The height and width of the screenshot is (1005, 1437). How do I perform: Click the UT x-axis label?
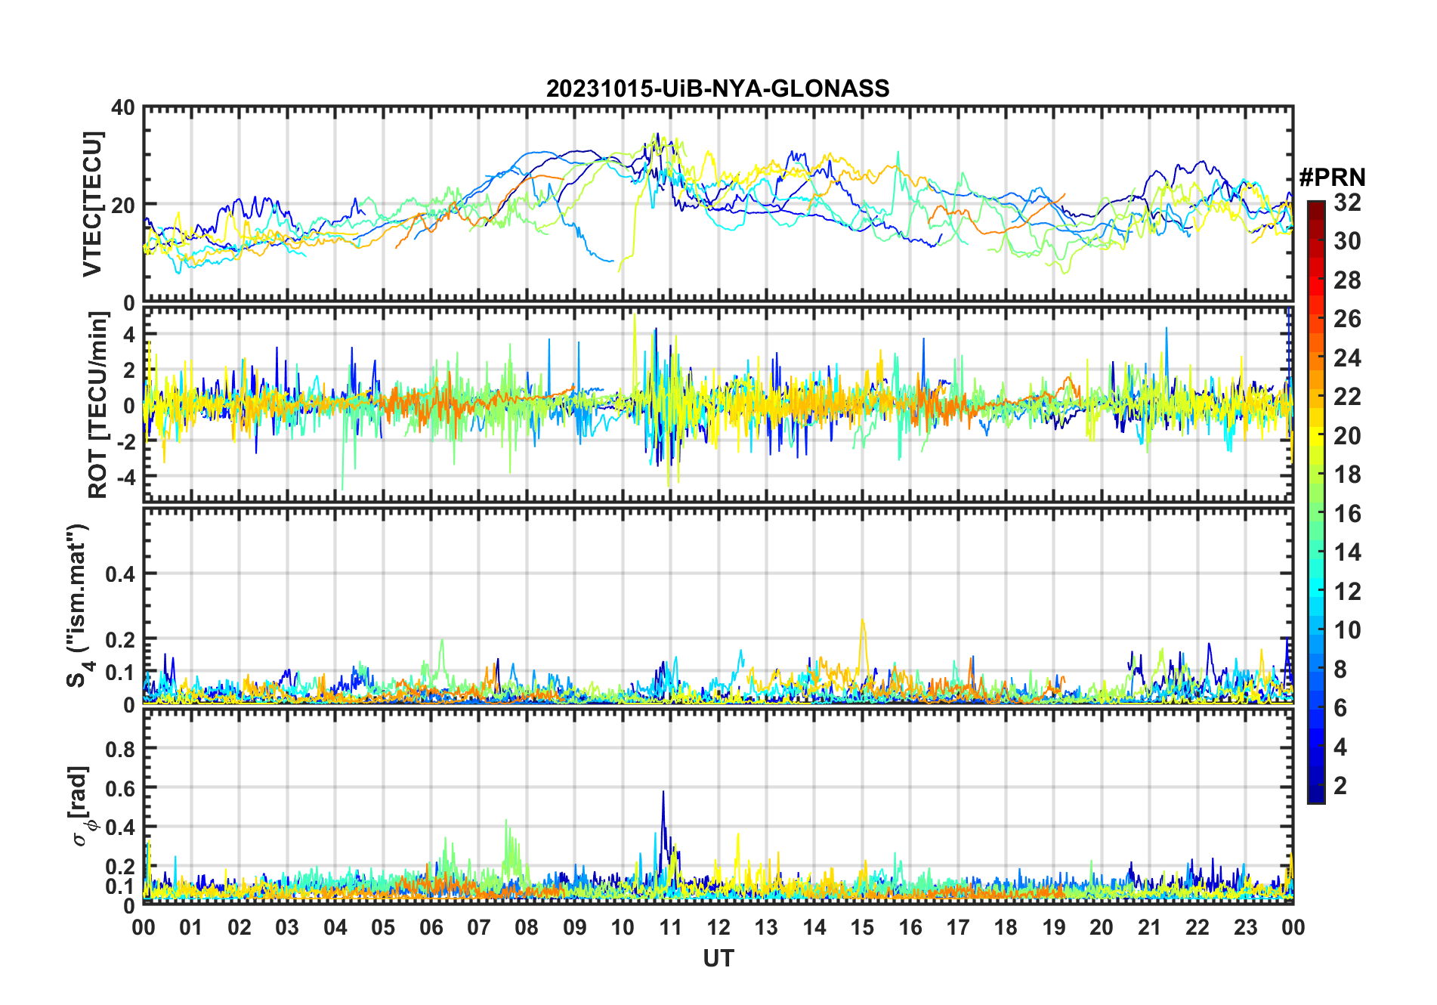pos(718,958)
